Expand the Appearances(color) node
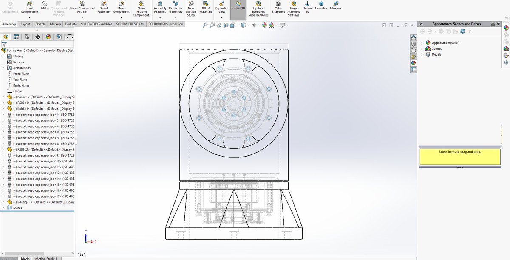This screenshot has height=260, width=510. click(421, 42)
